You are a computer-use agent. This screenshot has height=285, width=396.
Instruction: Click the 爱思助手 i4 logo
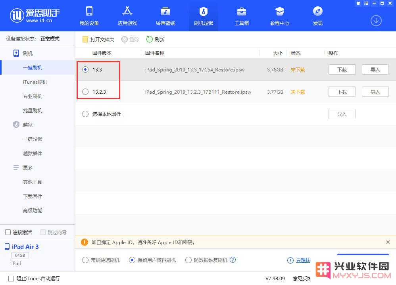click(35, 15)
